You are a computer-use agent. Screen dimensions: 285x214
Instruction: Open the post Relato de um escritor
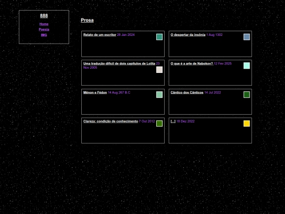pos(100,35)
